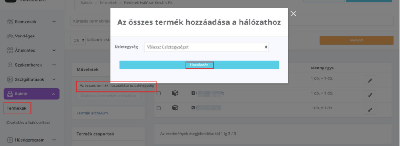Expand the Hűségprogram chevron

[54, 140]
